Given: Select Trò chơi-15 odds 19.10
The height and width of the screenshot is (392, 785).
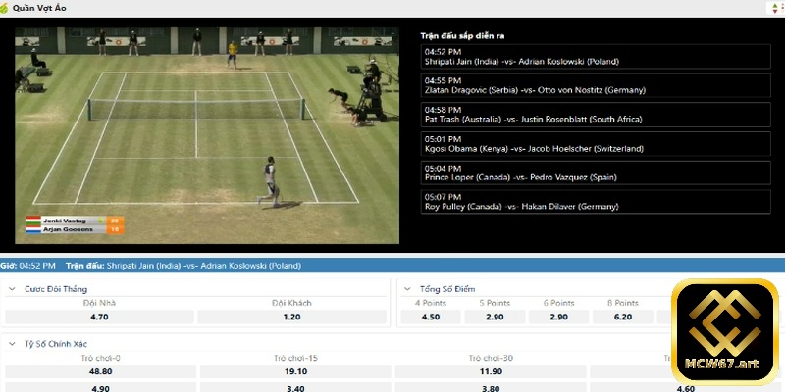Looking at the screenshot, I should (x=294, y=371).
